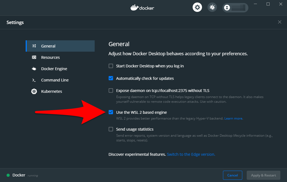Click the green Docker running status dot

pyautogui.click(x=8, y=175)
